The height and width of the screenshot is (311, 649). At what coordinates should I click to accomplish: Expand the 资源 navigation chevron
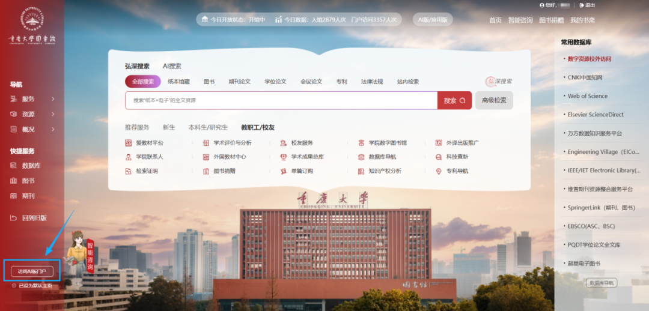click(53, 114)
